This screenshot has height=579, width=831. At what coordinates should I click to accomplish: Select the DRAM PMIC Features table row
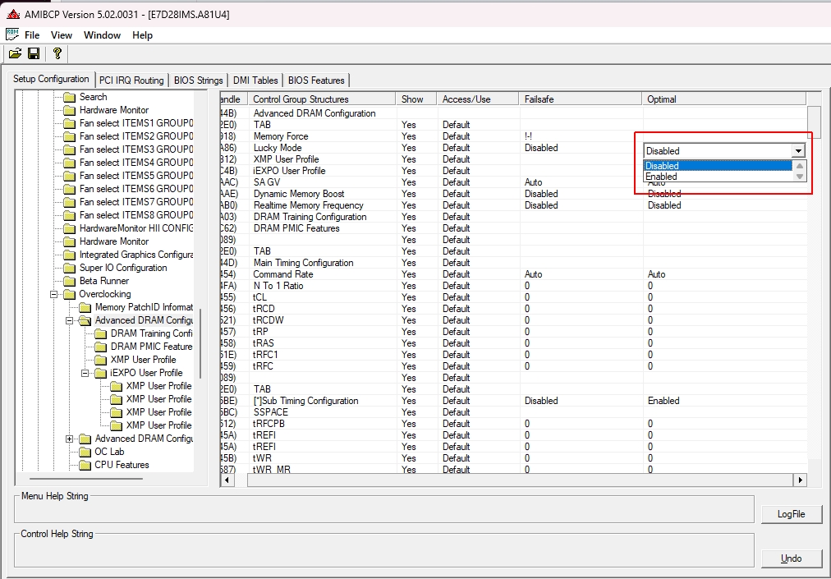coord(513,228)
